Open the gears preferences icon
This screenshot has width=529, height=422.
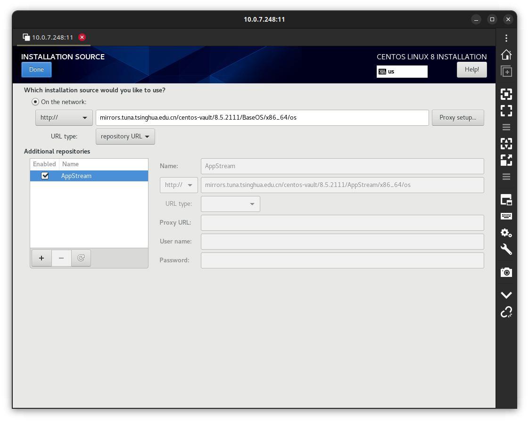click(x=506, y=233)
